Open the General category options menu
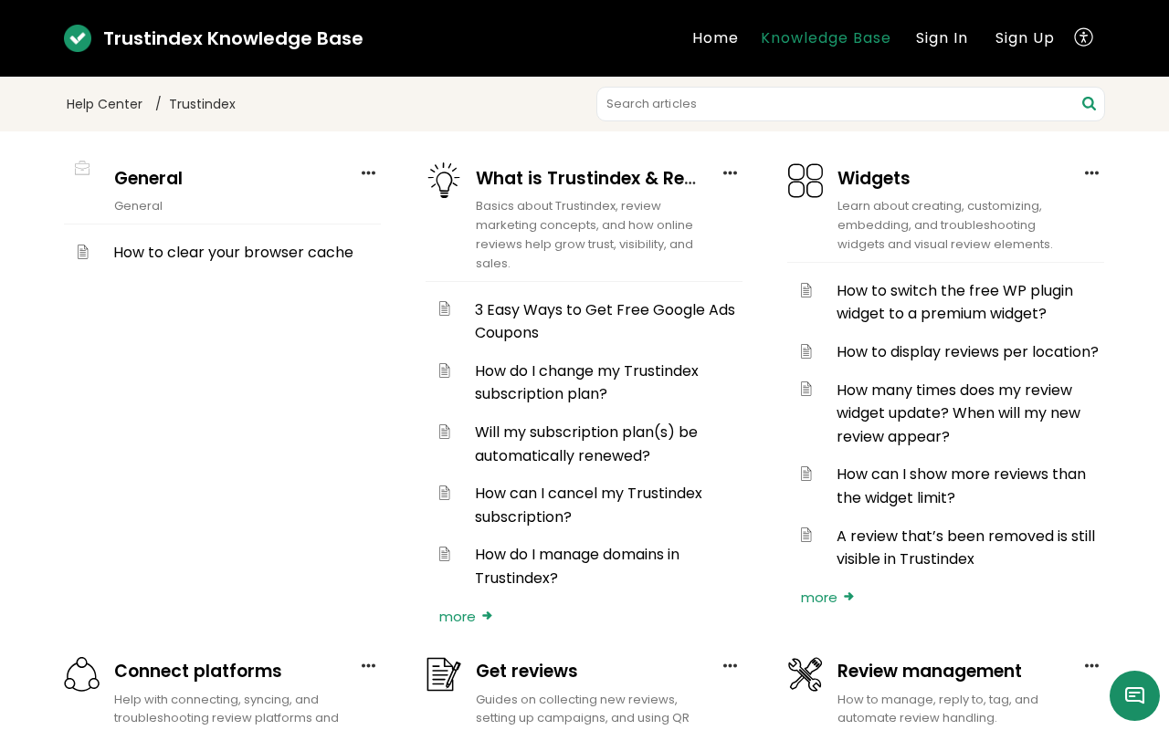 click(x=368, y=173)
